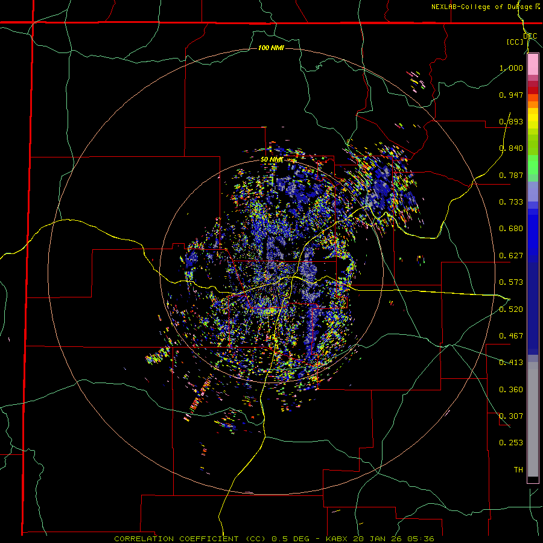The height and width of the screenshot is (543, 543).
Task: Pick the periwinkle light-blue segment of color scale
Action: click(533, 191)
